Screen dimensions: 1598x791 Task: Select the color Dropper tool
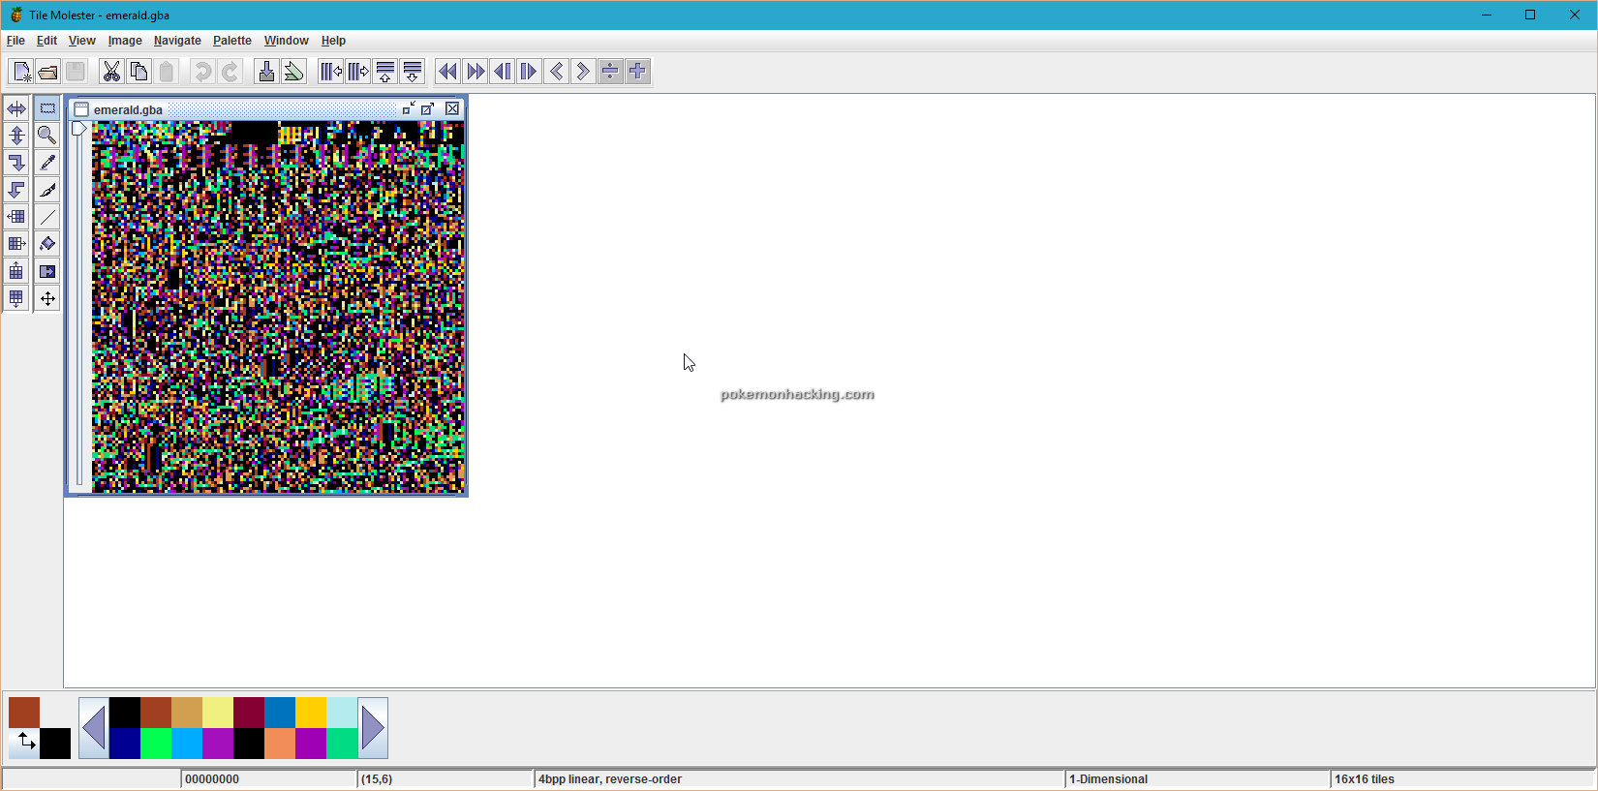47,163
